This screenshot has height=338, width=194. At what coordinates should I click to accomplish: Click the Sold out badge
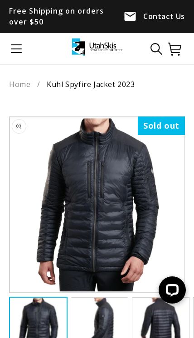(161, 126)
